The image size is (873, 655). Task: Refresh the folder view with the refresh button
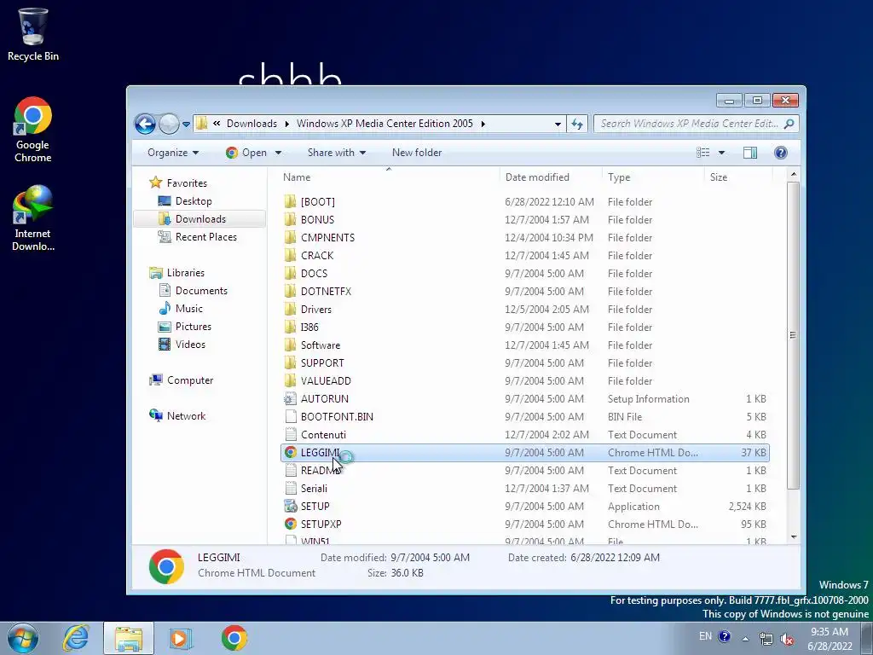click(577, 124)
